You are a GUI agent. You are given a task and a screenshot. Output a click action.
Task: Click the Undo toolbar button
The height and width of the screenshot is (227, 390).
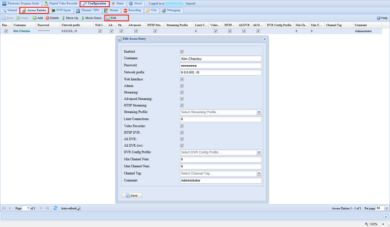22,18
